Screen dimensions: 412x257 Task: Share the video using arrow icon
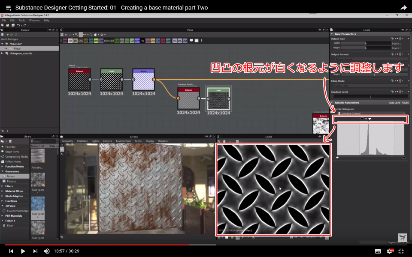pos(403,8)
